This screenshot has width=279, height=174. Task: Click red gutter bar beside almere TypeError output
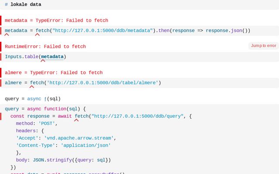[x=1, y=73]
